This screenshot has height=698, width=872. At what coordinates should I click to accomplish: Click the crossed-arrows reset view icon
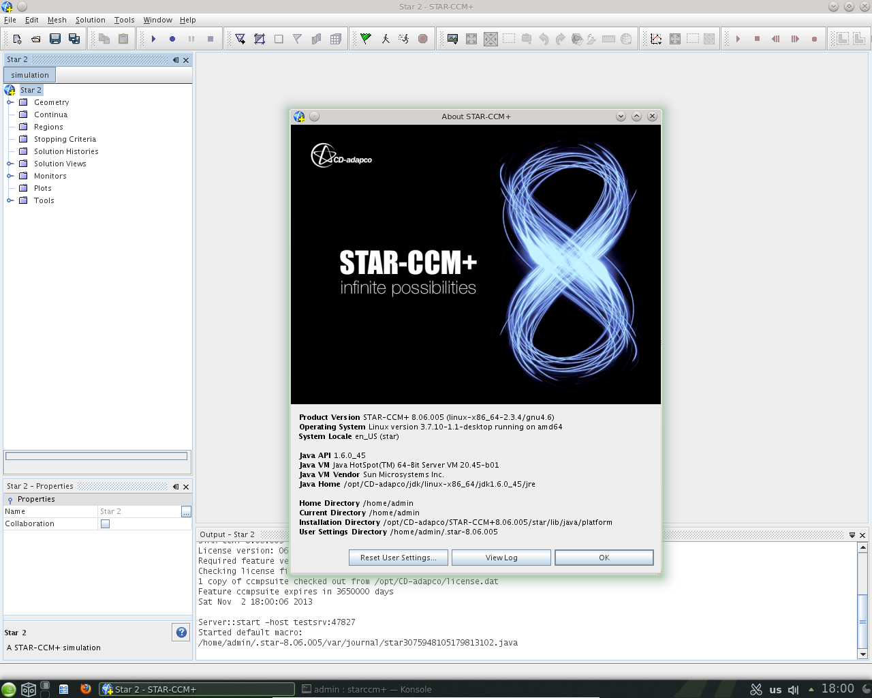(490, 39)
